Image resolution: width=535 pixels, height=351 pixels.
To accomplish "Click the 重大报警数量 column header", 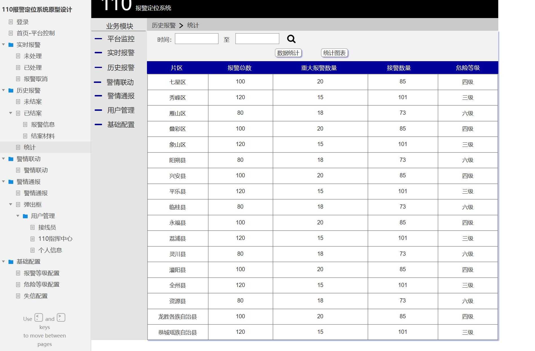I will (319, 68).
